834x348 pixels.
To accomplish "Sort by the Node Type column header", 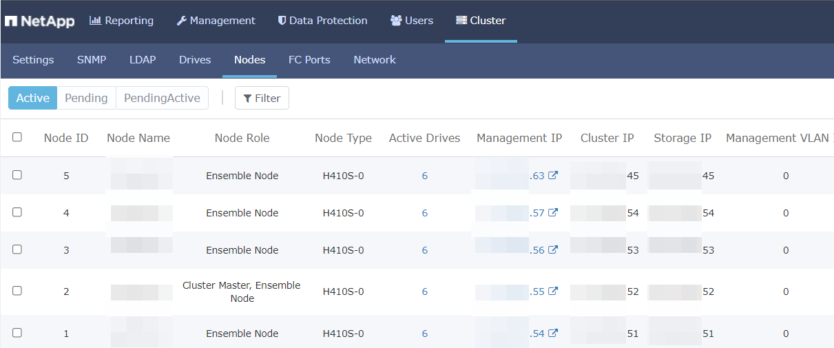I will pyautogui.click(x=344, y=138).
